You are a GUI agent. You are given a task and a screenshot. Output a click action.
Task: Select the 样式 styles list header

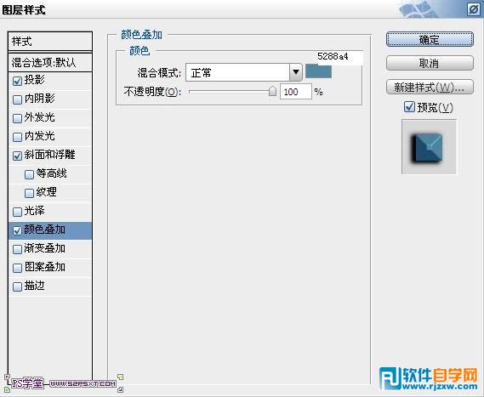point(50,42)
